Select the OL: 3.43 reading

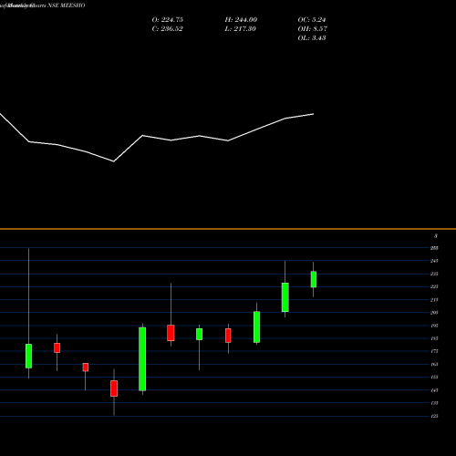(x=312, y=38)
